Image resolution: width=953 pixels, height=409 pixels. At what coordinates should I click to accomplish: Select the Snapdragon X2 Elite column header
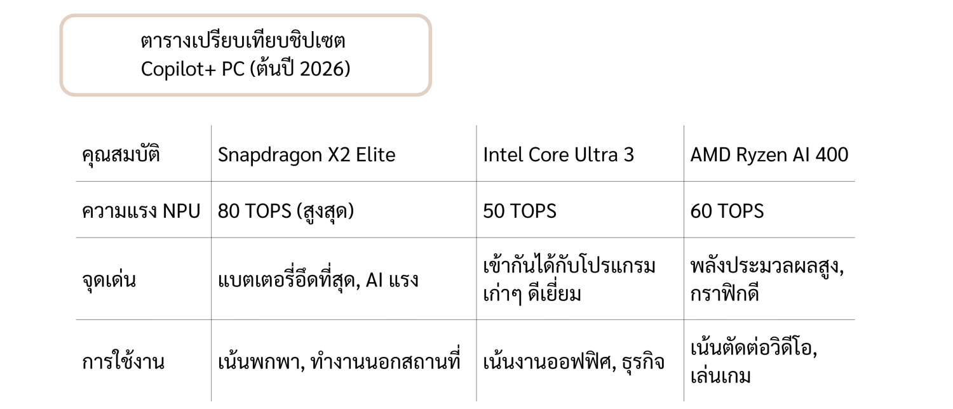(306, 155)
